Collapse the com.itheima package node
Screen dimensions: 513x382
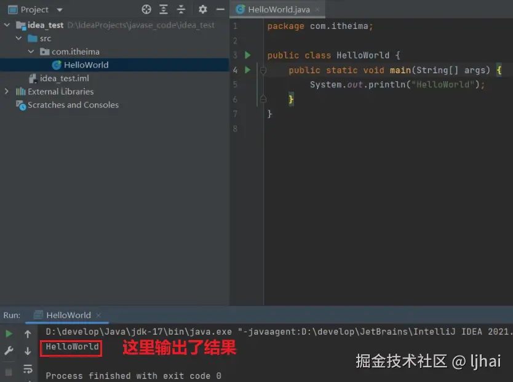[31, 52]
